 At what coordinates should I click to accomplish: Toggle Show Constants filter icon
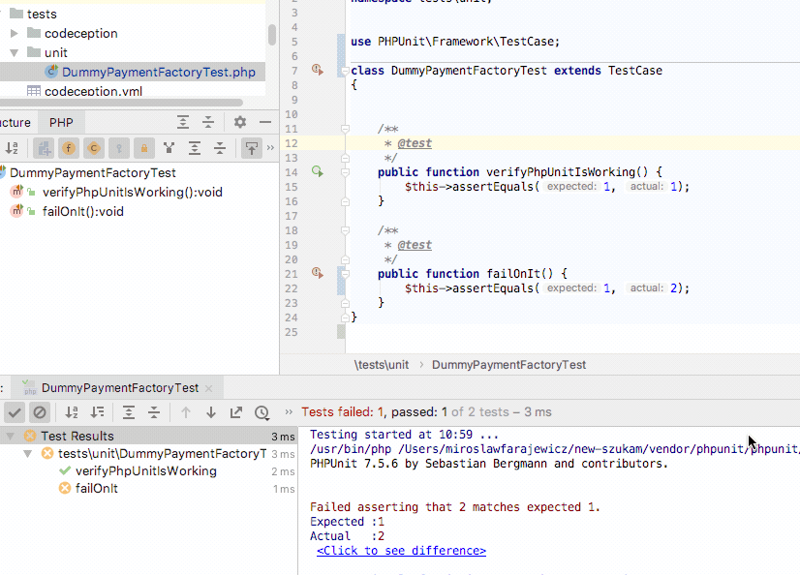pyautogui.click(x=93, y=148)
